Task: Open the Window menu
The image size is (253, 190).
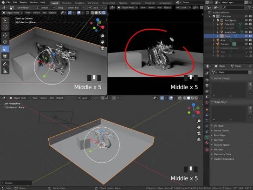Action: [33, 2]
